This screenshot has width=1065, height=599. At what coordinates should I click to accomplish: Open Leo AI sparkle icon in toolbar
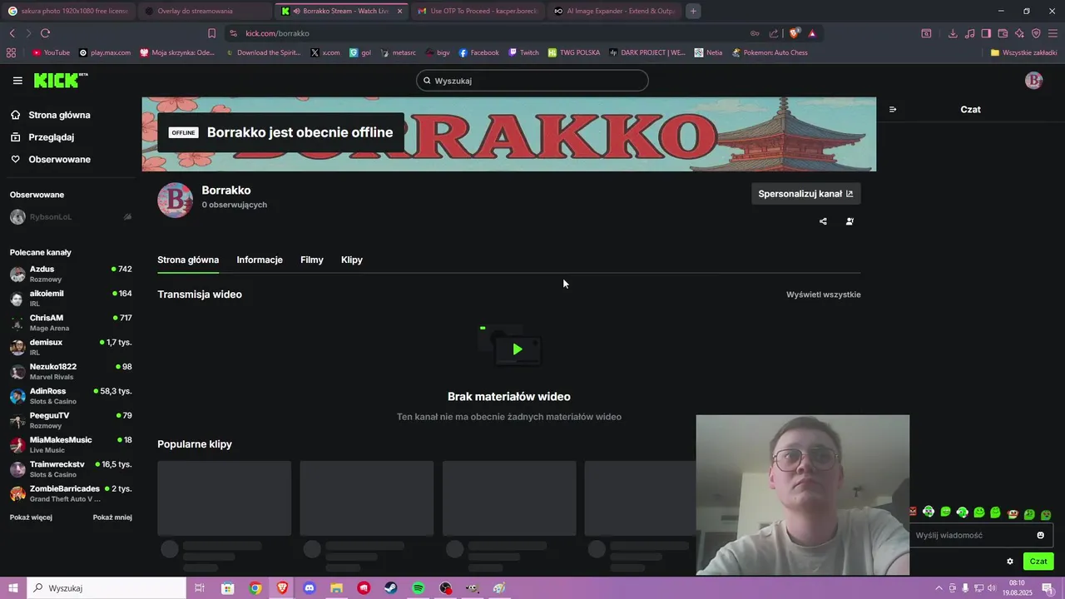tap(1019, 33)
